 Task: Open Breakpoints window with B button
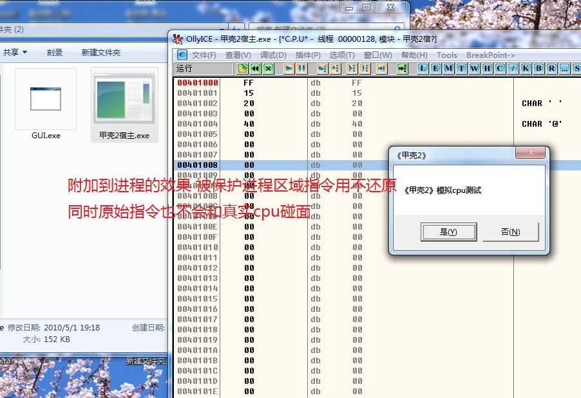click(538, 68)
